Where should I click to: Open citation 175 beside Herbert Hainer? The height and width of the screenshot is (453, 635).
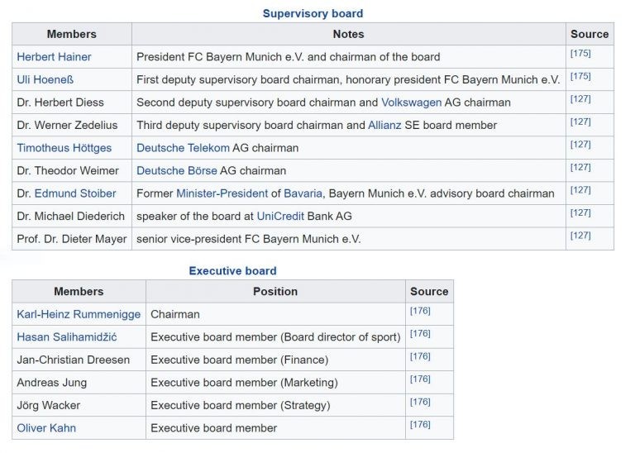580,54
